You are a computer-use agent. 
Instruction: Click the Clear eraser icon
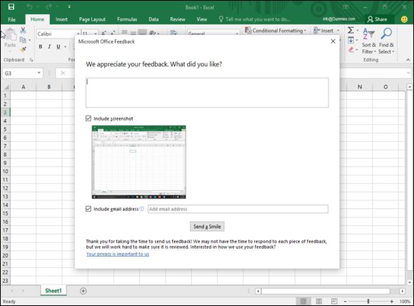click(x=350, y=49)
